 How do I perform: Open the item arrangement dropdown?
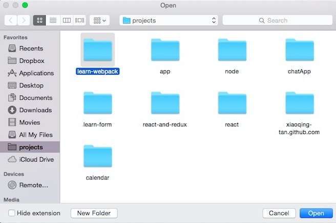click(100, 20)
